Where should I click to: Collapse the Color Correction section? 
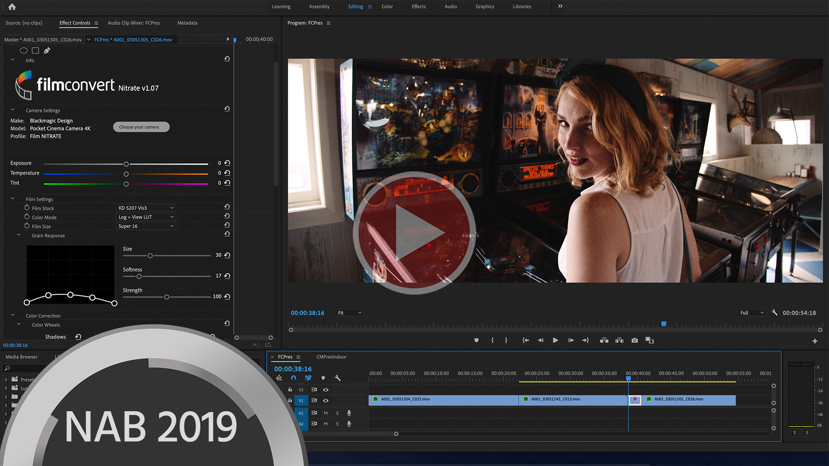click(x=13, y=315)
